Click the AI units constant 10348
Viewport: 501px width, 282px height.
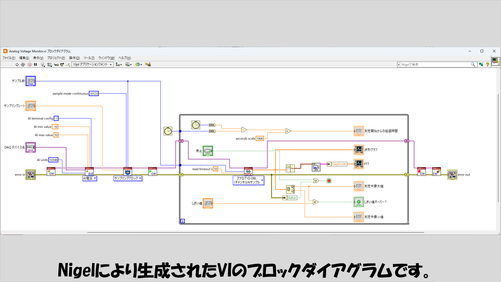53,160
